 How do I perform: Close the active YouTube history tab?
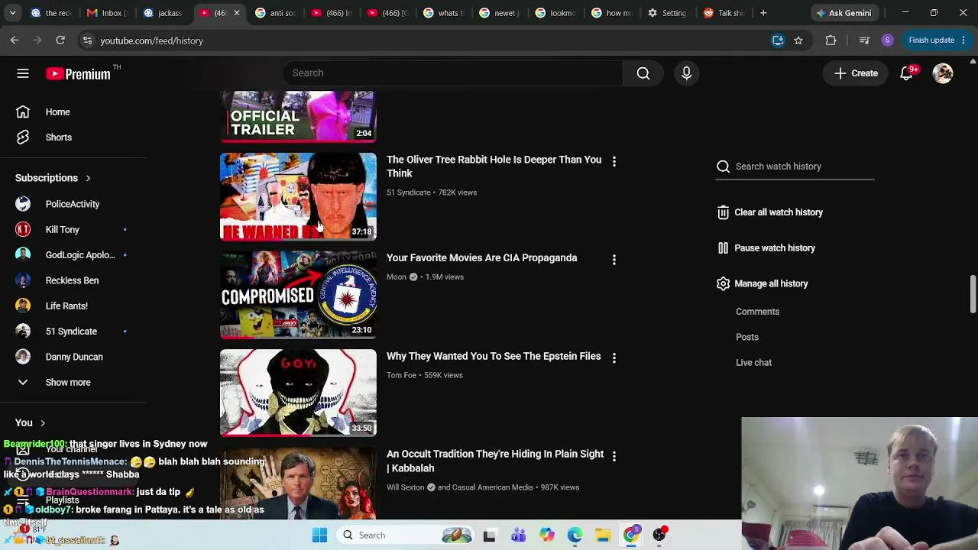coord(236,13)
